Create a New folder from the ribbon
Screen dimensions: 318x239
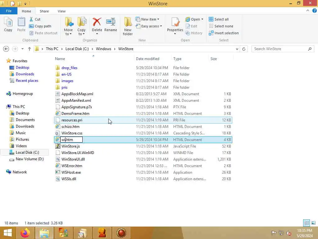128,26
